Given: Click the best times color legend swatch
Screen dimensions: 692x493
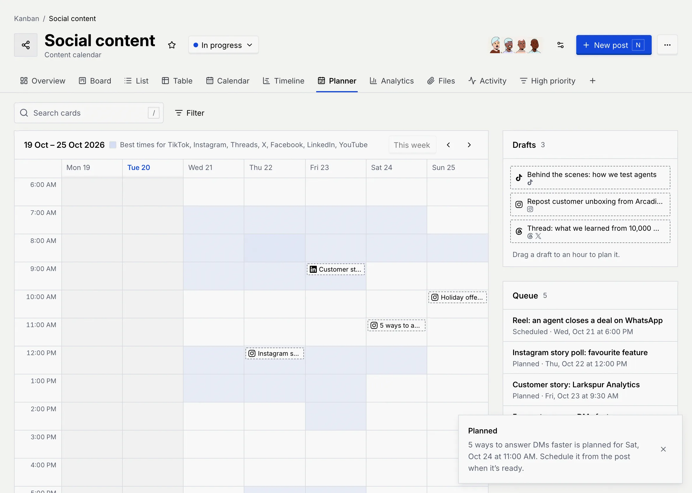Looking at the screenshot, I should (x=113, y=145).
